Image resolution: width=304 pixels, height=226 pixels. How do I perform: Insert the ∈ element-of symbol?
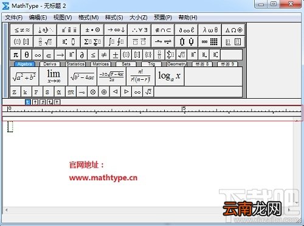click(49, 55)
